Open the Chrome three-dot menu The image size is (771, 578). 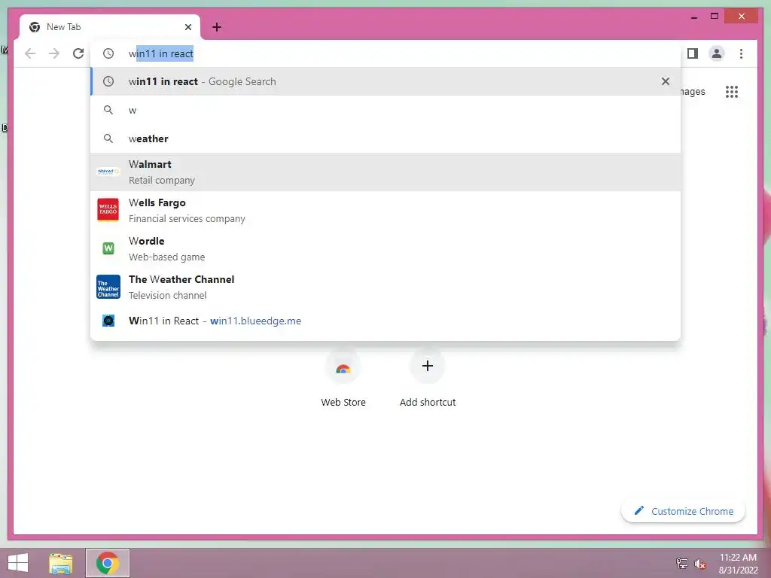click(x=741, y=53)
